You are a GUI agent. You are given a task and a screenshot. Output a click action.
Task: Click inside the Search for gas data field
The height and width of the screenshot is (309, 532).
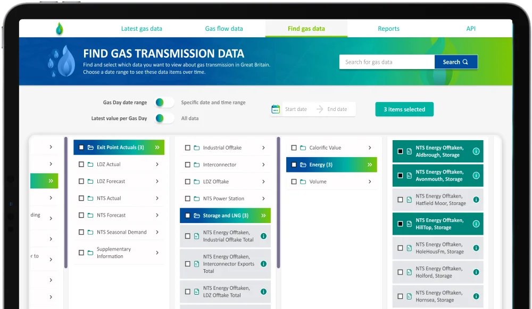(387, 62)
